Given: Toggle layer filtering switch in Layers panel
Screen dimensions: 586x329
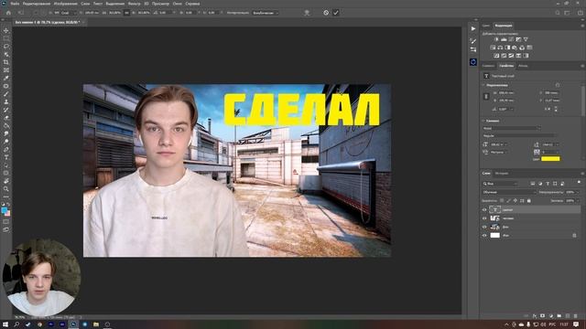Looking at the screenshot, I should pyautogui.click(x=579, y=183).
